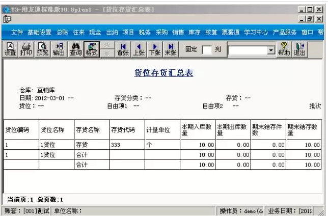Click the document icon below the title bar

(x=7, y=19)
